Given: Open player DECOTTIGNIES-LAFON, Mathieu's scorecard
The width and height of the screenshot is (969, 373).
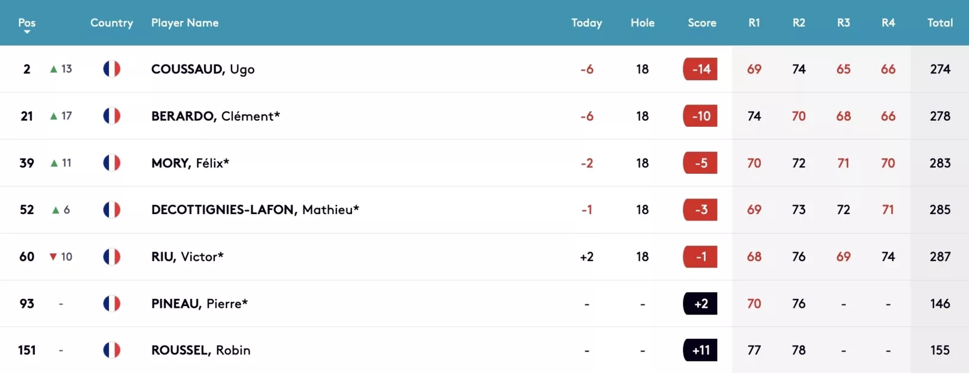Looking at the screenshot, I should (x=255, y=210).
